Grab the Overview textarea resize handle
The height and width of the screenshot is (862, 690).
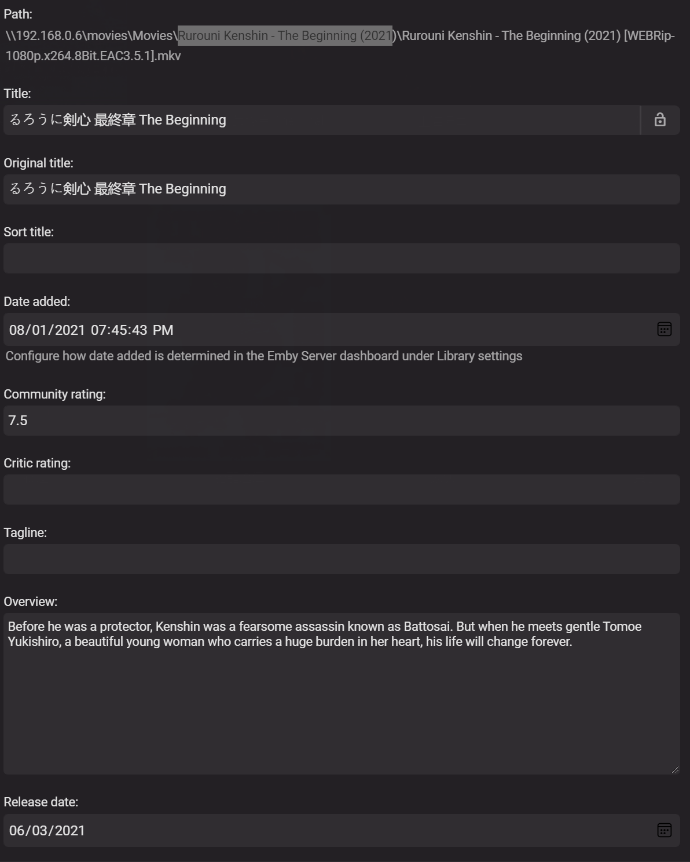pyautogui.click(x=675, y=769)
